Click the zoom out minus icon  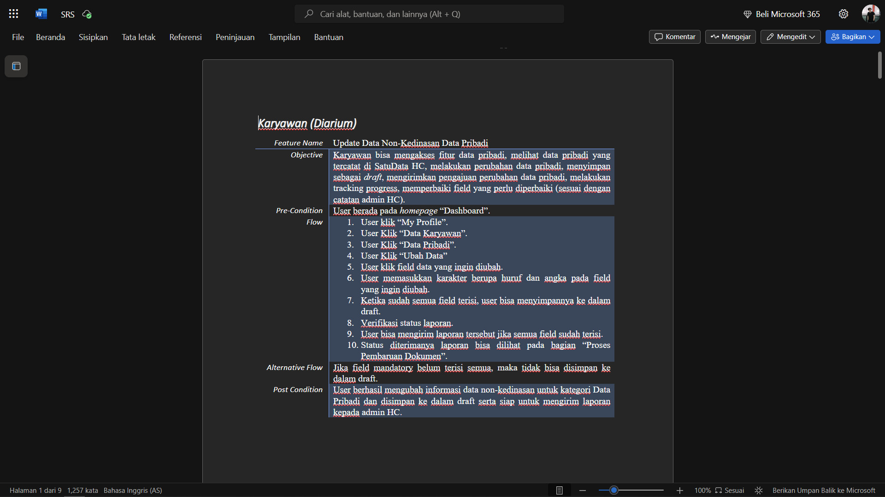583,491
